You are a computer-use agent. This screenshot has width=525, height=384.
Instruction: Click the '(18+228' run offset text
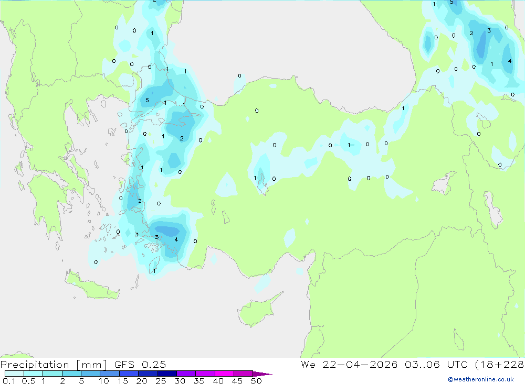(500, 365)
